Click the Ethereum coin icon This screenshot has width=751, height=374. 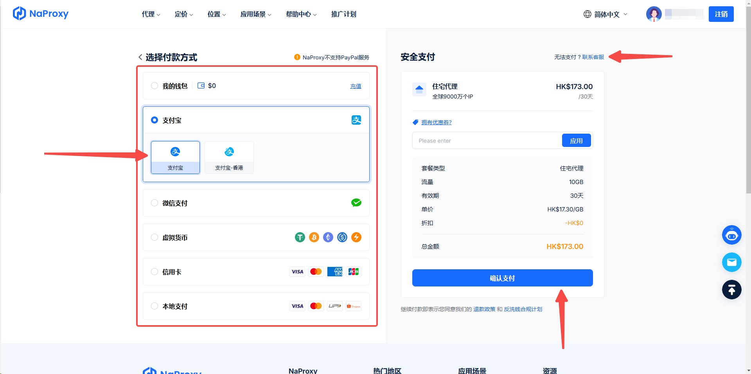coord(328,237)
